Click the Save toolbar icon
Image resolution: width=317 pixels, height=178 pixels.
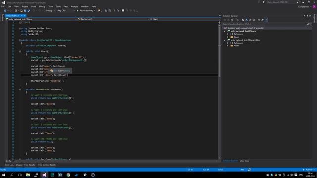click(x=25, y=11)
